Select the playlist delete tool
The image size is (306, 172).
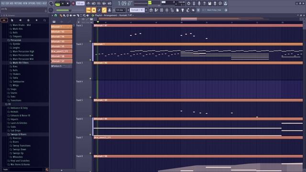coord(67,15)
